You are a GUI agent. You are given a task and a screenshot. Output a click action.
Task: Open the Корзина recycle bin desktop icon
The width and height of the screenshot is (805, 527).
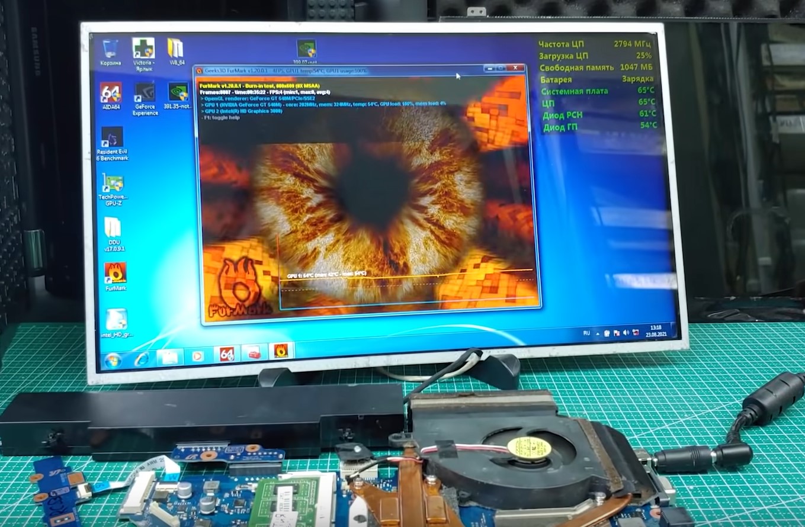pos(110,53)
